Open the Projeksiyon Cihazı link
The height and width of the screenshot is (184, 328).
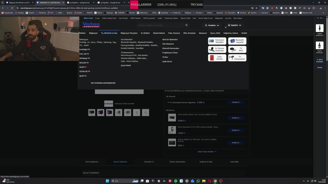(170, 53)
